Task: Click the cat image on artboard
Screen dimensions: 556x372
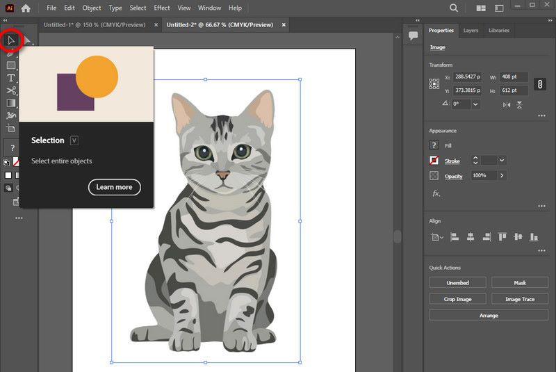Action: (x=206, y=220)
